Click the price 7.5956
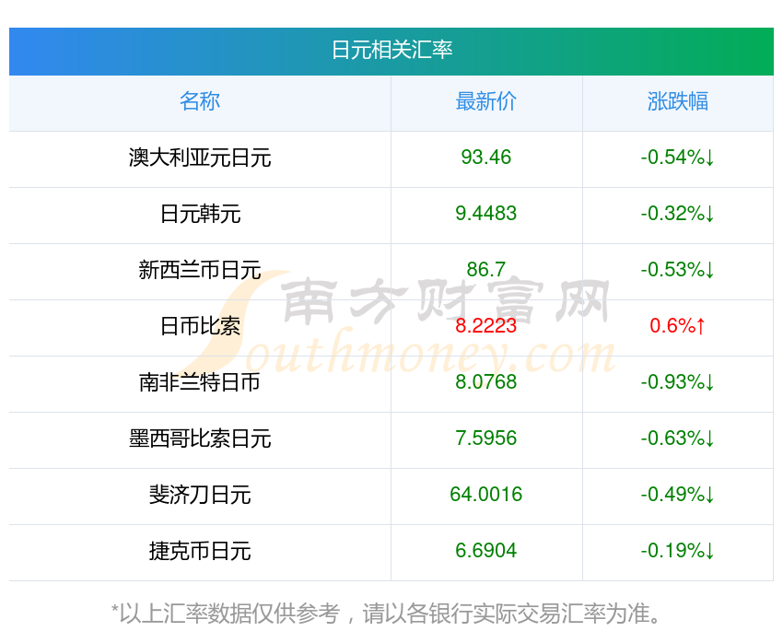783x643 pixels. [485, 438]
